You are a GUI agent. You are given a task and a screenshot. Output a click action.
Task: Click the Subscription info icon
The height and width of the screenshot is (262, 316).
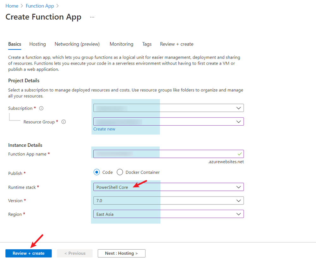[x=41, y=108]
